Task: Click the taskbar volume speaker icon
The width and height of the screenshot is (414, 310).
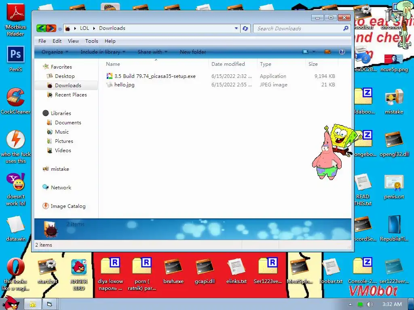Action: point(370,304)
